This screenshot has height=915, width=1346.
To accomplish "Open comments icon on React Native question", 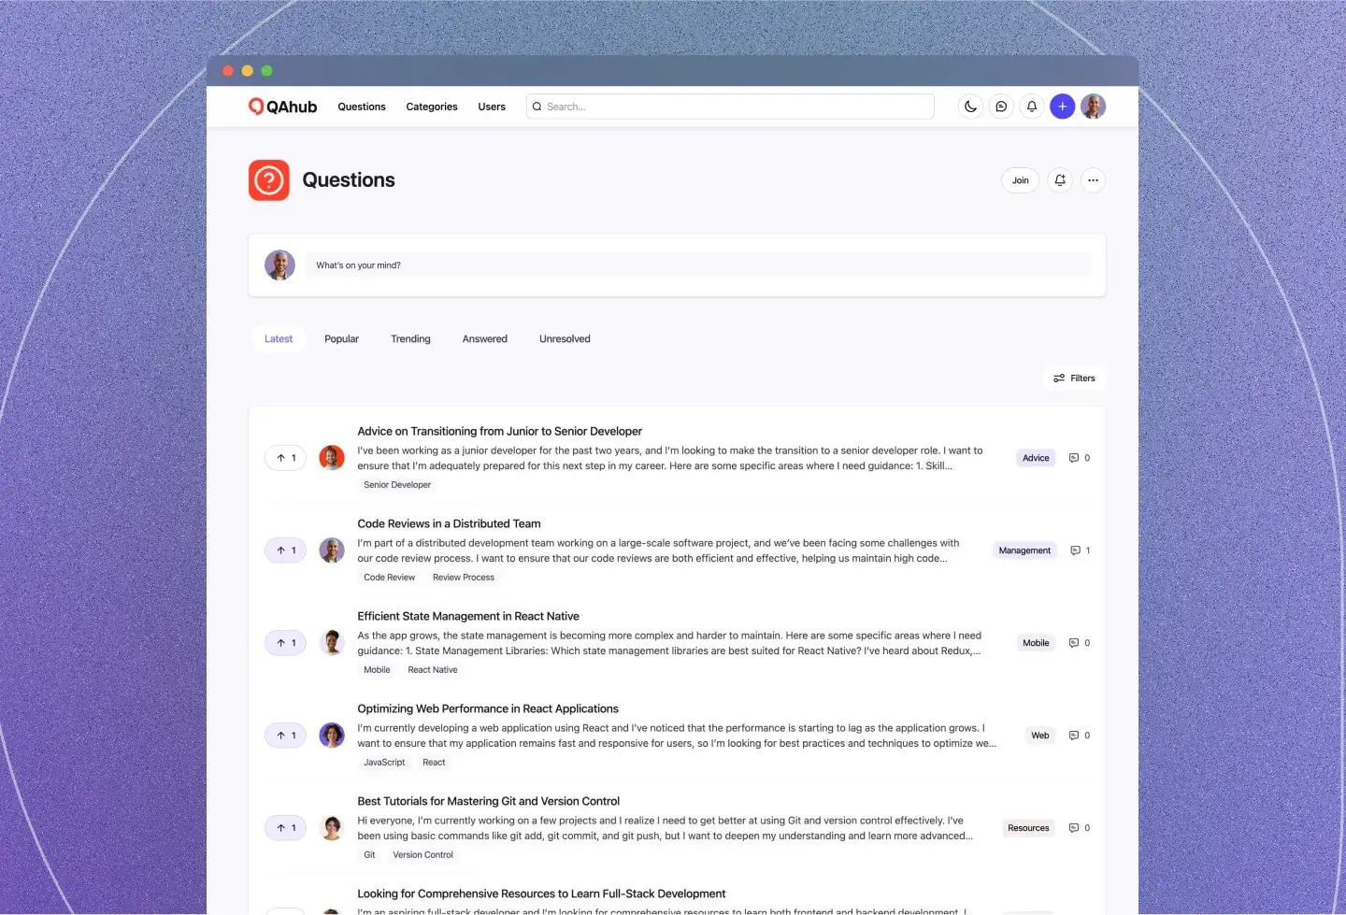I will coord(1074,643).
